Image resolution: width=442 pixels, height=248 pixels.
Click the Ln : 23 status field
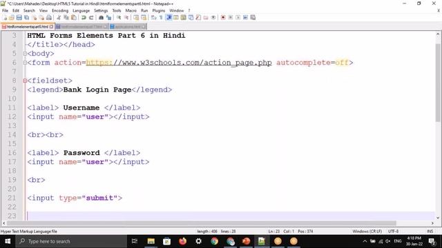click(x=273, y=231)
